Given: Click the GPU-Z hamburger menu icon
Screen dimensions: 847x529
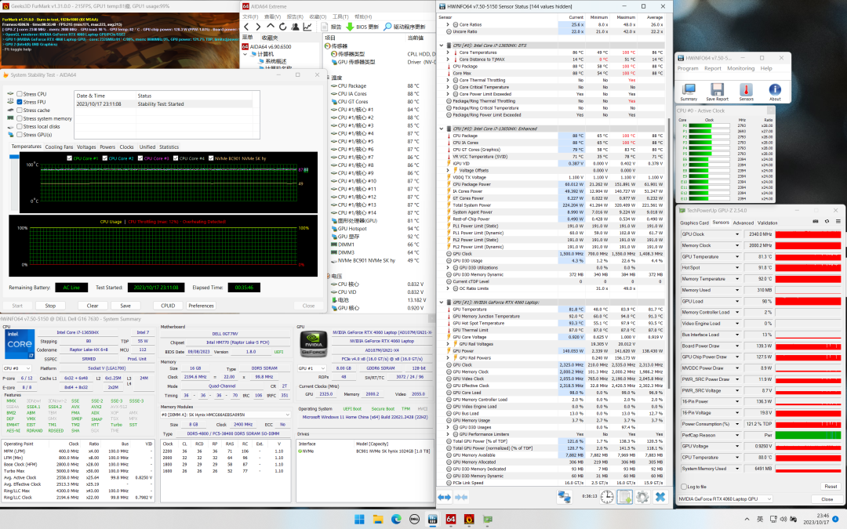Looking at the screenshot, I should click(x=836, y=222).
